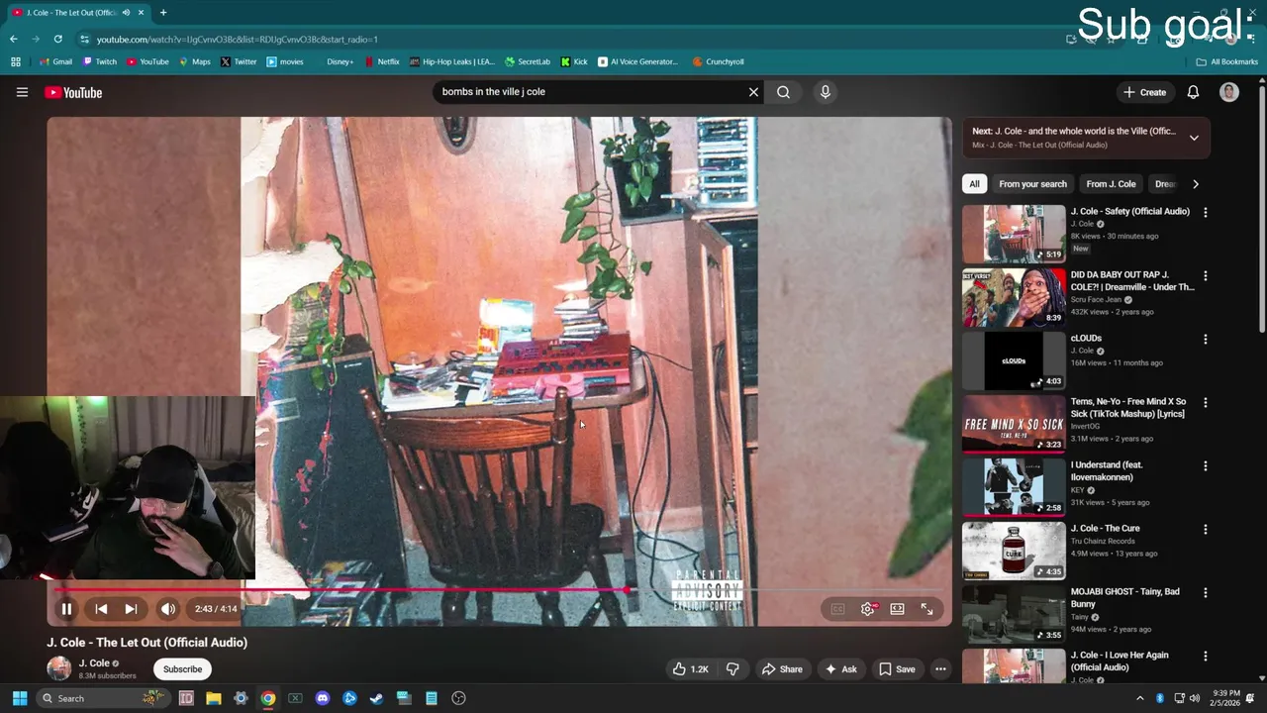This screenshot has width=1267, height=713.
Task: Open options for J. Cole - The Cure
Action: pyautogui.click(x=1205, y=529)
